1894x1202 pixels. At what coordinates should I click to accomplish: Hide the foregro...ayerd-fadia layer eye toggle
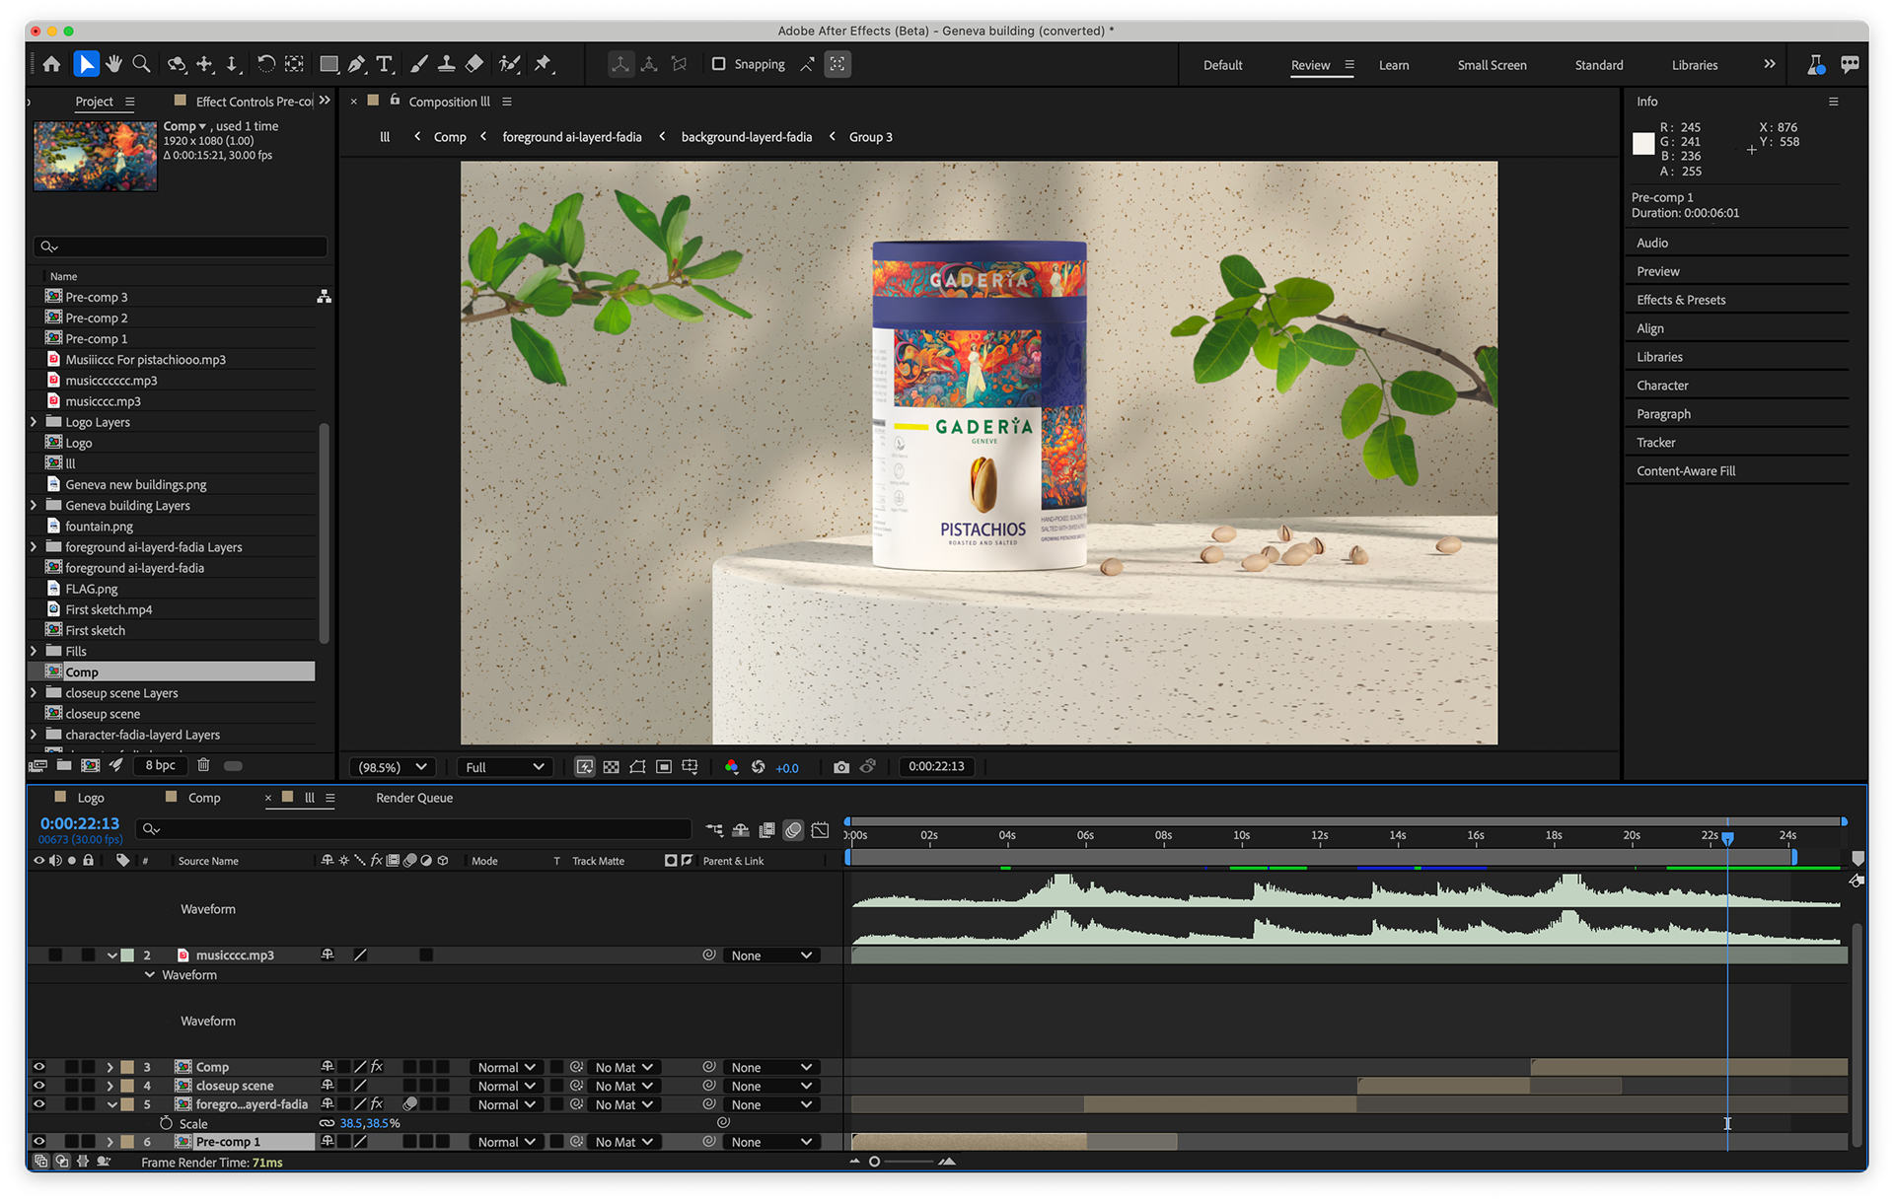tap(39, 1104)
